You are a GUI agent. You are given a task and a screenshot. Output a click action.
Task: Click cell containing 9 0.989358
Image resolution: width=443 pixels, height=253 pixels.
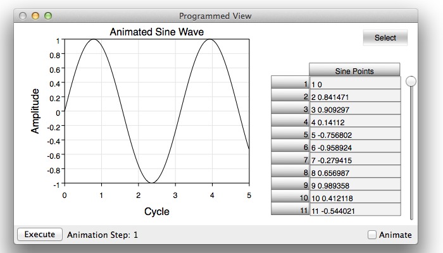click(x=355, y=184)
